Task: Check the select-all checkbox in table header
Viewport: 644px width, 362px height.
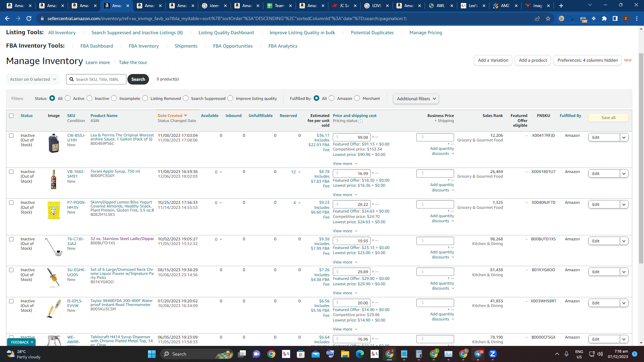Action: [11, 116]
